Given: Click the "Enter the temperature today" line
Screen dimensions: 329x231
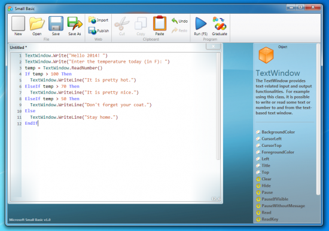Looking at the screenshot, I should point(97,61).
